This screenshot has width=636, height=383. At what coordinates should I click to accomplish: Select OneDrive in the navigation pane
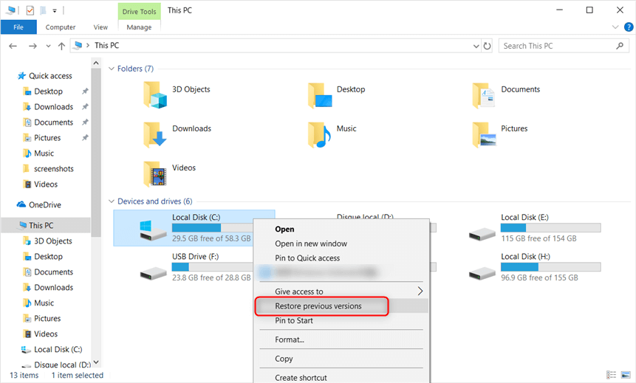(x=44, y=205)
